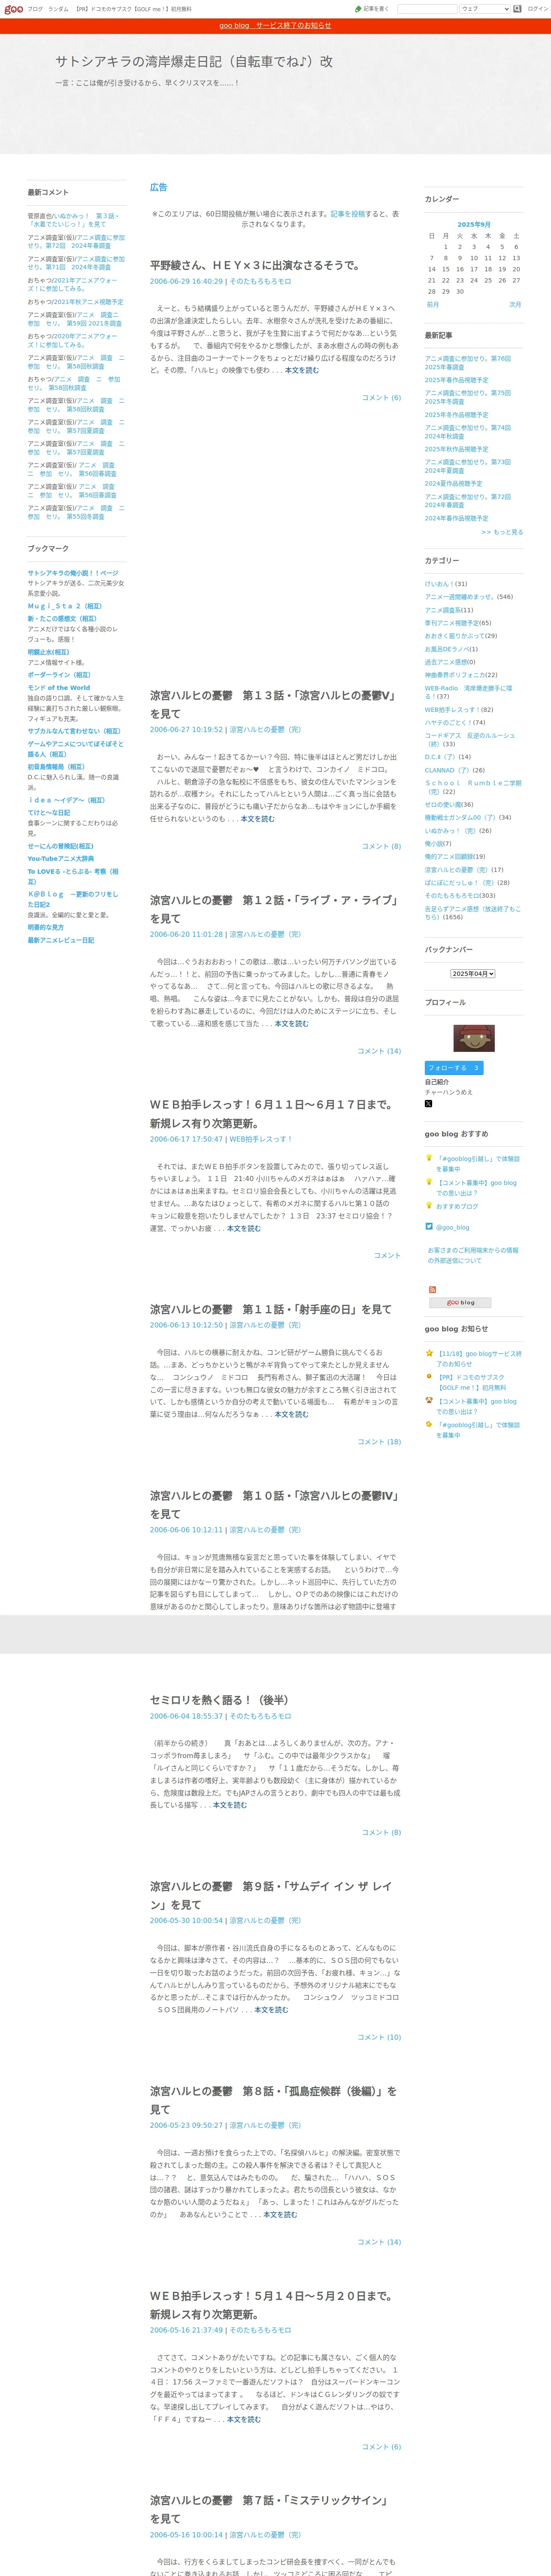
Task: Open お客さまのご利用端末からの情報の外部送信について
Action: coord(473,1255)
